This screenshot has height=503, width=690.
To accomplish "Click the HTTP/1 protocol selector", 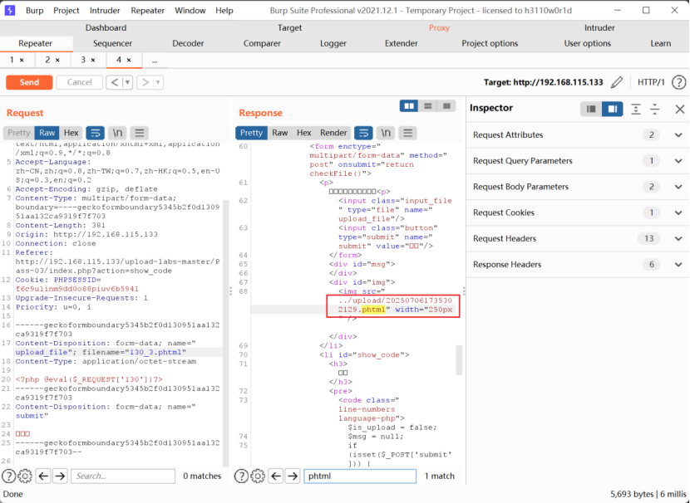I will pos(651,82).
